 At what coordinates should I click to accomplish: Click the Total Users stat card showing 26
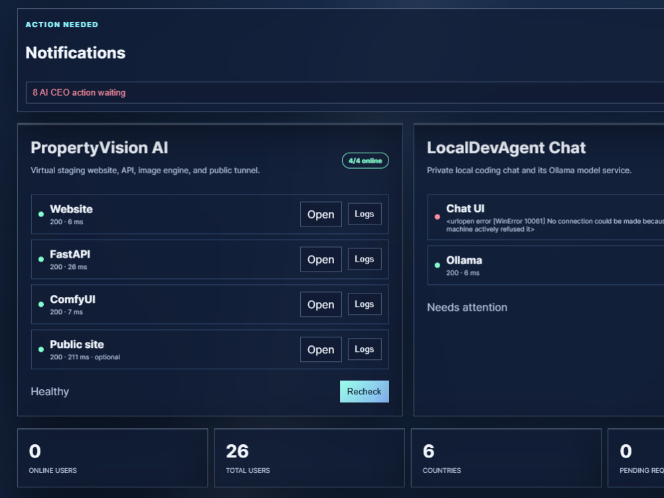click(x=309, y=457)
